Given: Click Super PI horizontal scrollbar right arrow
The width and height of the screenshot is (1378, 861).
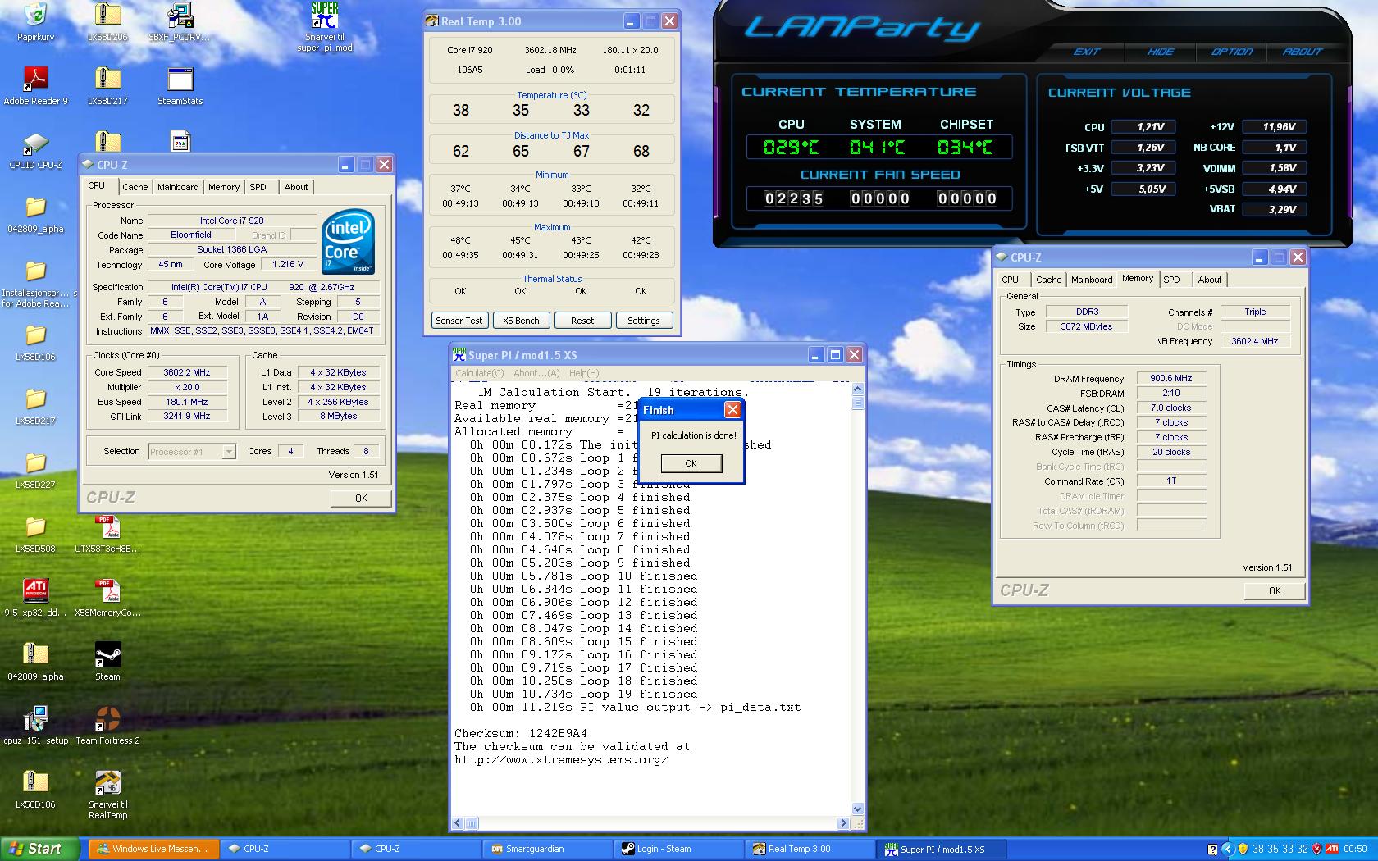Looking at the screenshot, I should pyautogui.click(x=843, y=822).
